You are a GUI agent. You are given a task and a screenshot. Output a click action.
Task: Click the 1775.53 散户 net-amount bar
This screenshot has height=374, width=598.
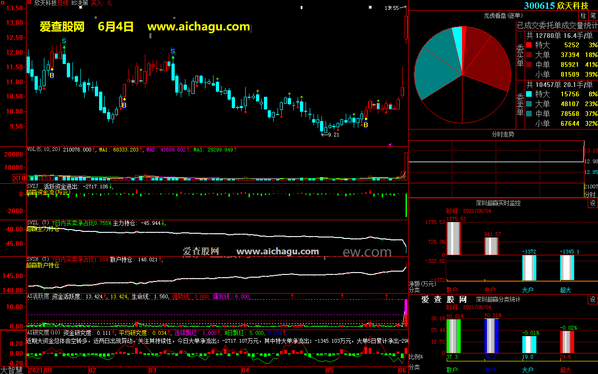tap(453, 238)
